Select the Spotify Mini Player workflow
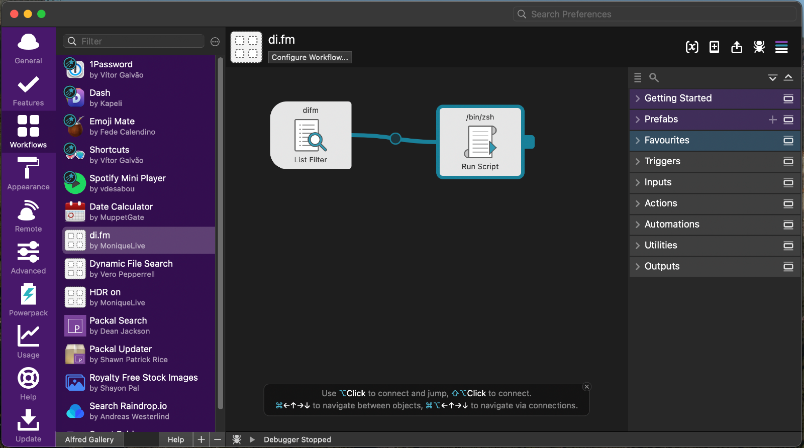The image size is (804, 448). 139,183
